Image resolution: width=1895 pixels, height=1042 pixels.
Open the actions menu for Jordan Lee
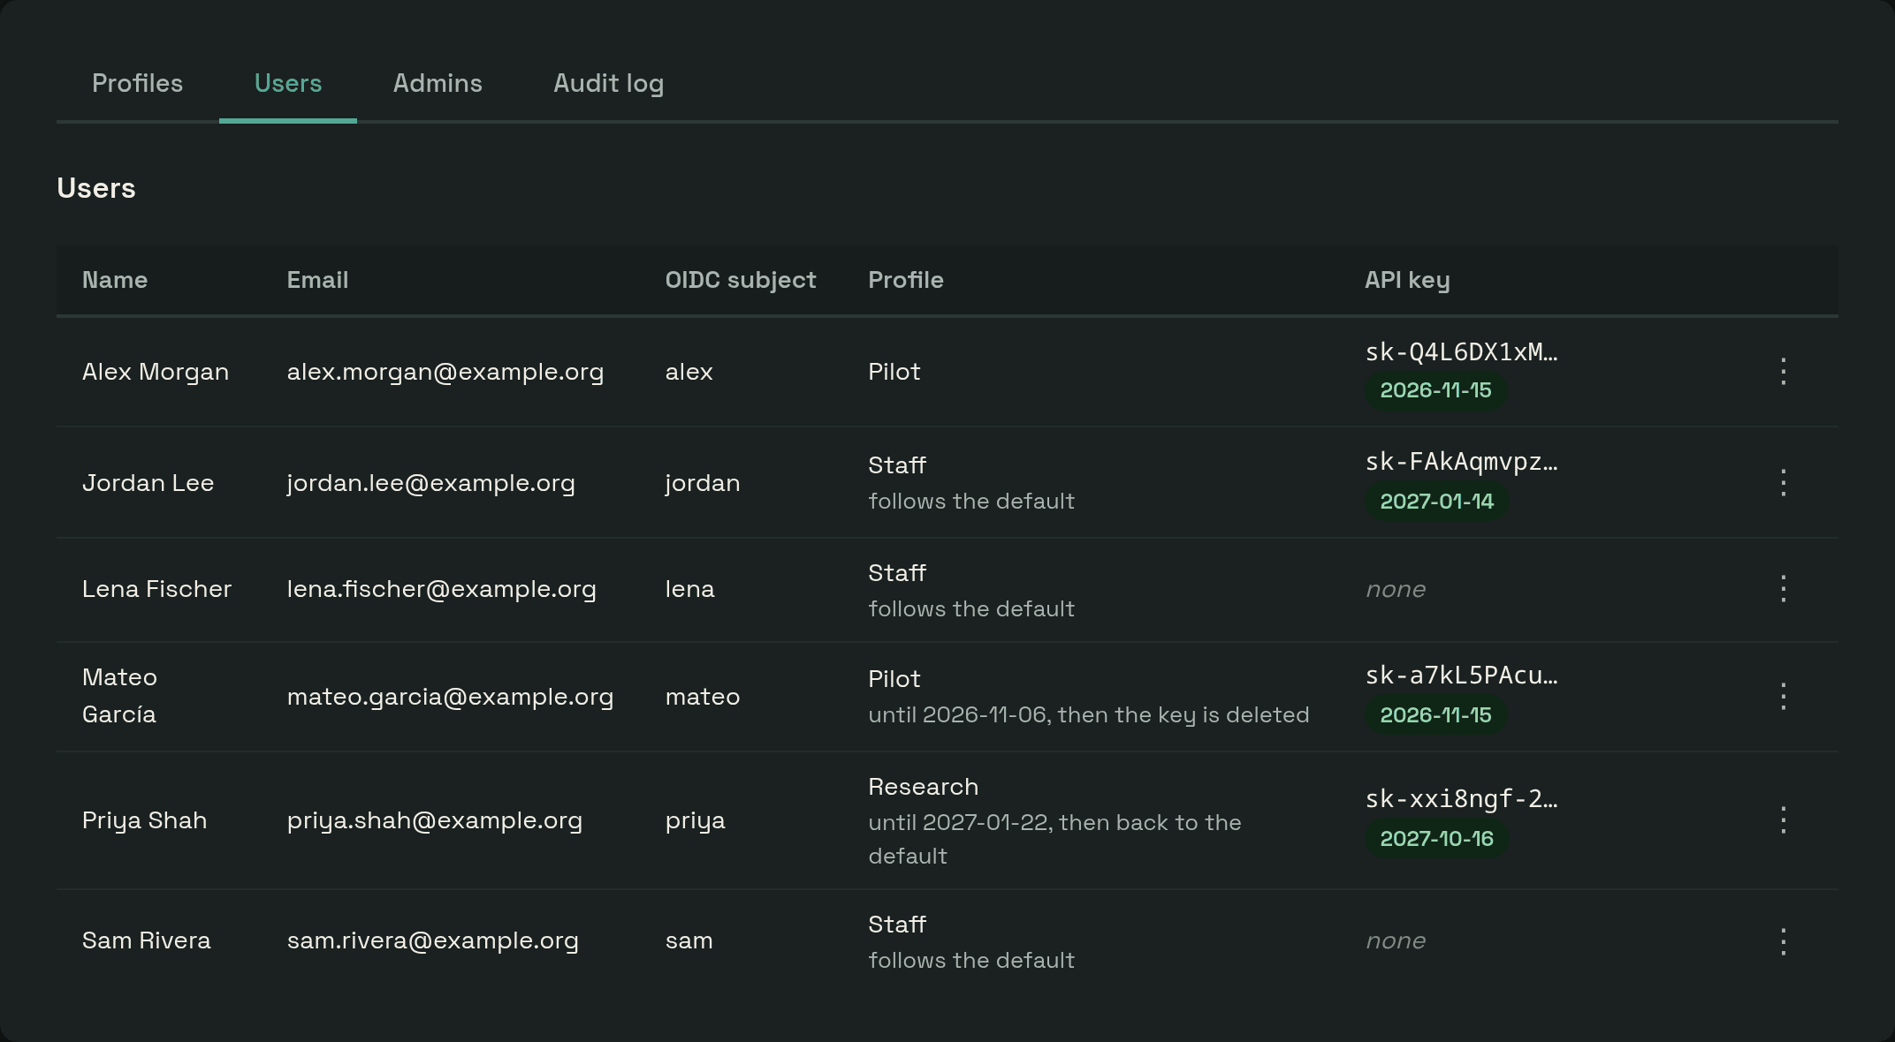pyautogui.click(x=1783, y=483)
